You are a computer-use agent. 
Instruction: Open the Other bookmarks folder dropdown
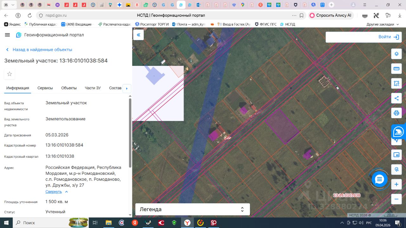tap(383, 24)
